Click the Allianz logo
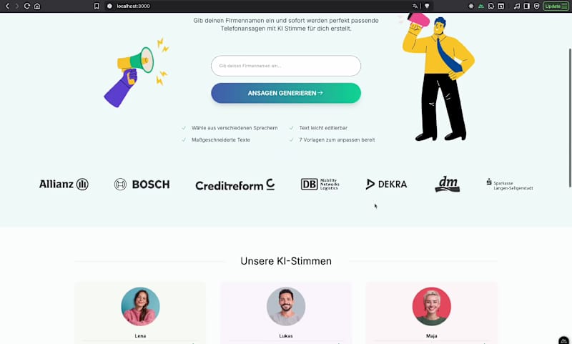 coord(64,185)
